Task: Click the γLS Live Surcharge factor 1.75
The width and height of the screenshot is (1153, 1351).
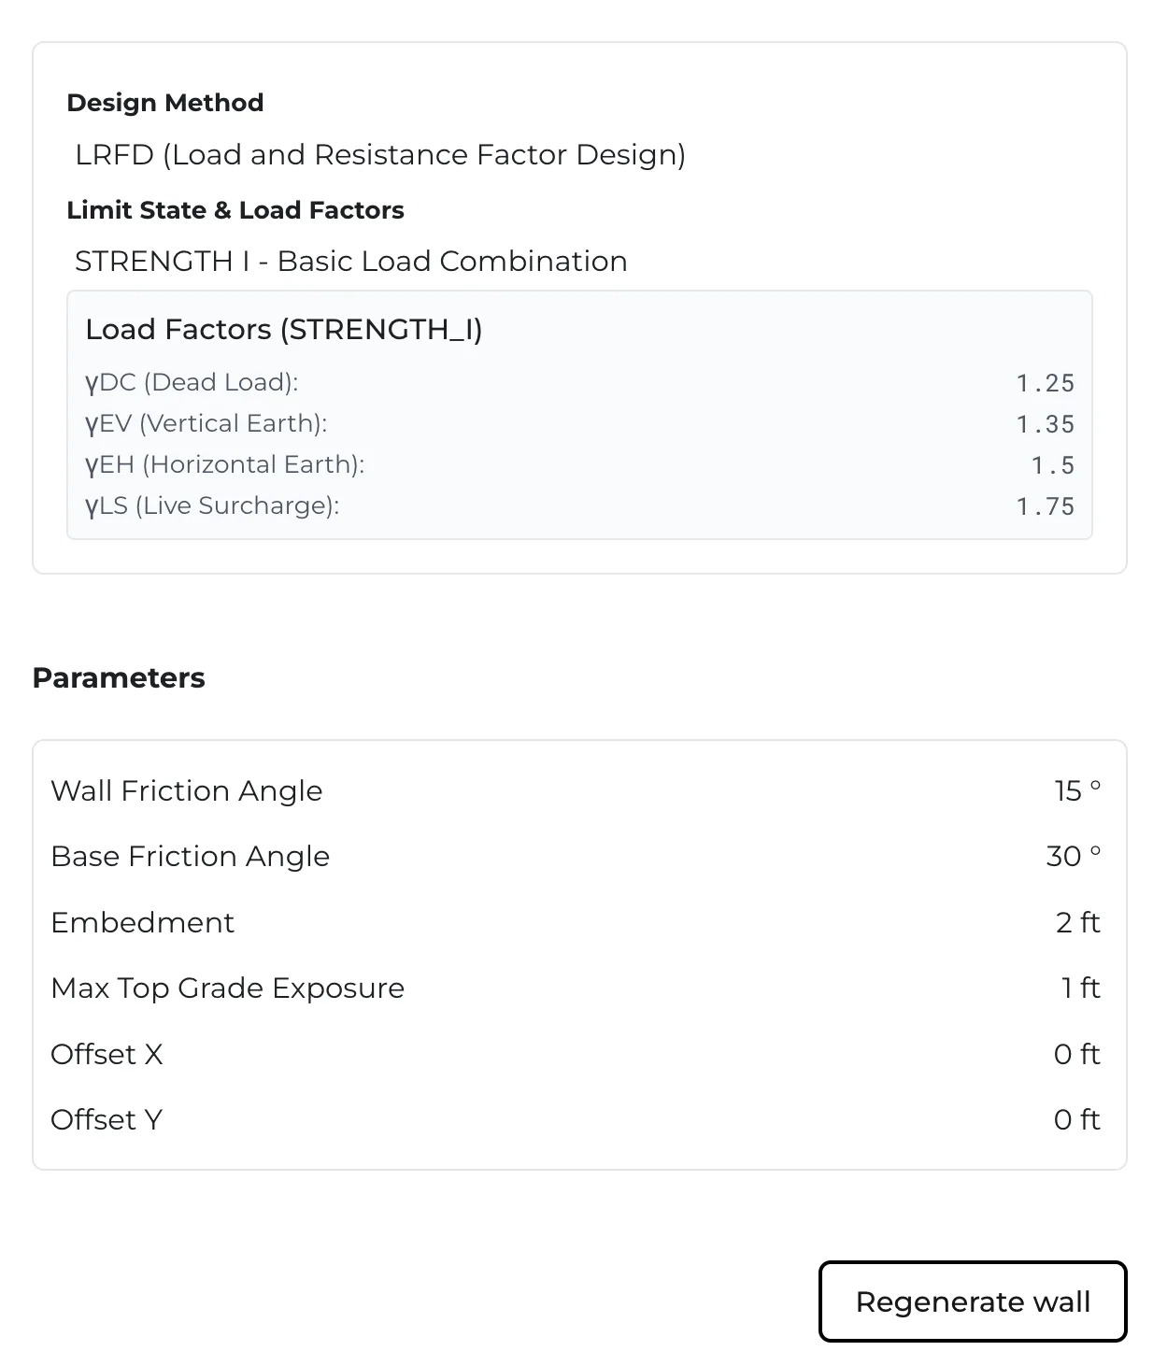Action: coord(1046,506)
